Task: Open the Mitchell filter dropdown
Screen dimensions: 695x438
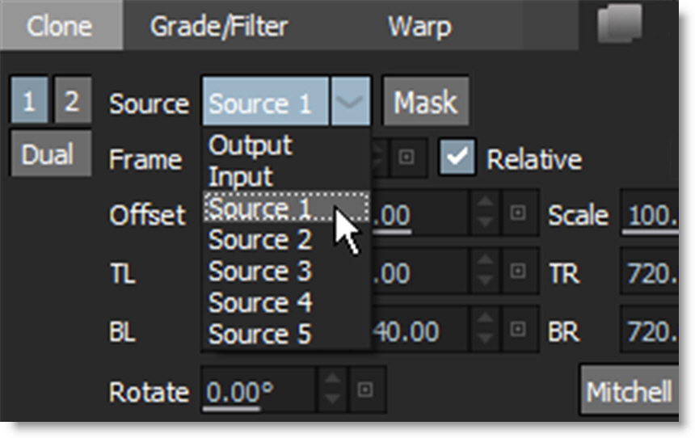Action: (x=629, y=393)
